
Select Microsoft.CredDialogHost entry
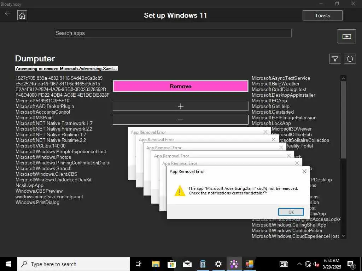[279, 89]
